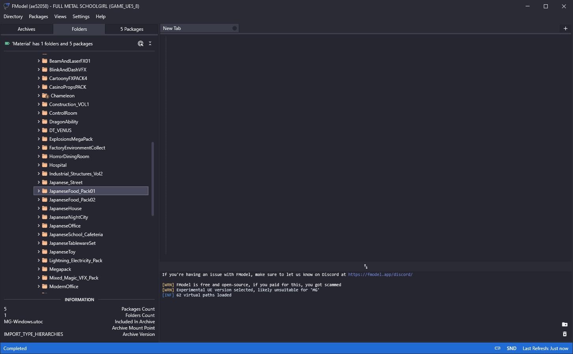Viewport: 573px width, 354px height.
Task: Click the '62 virtual paths loaded' log line
Action: click(x=204, y=295)
